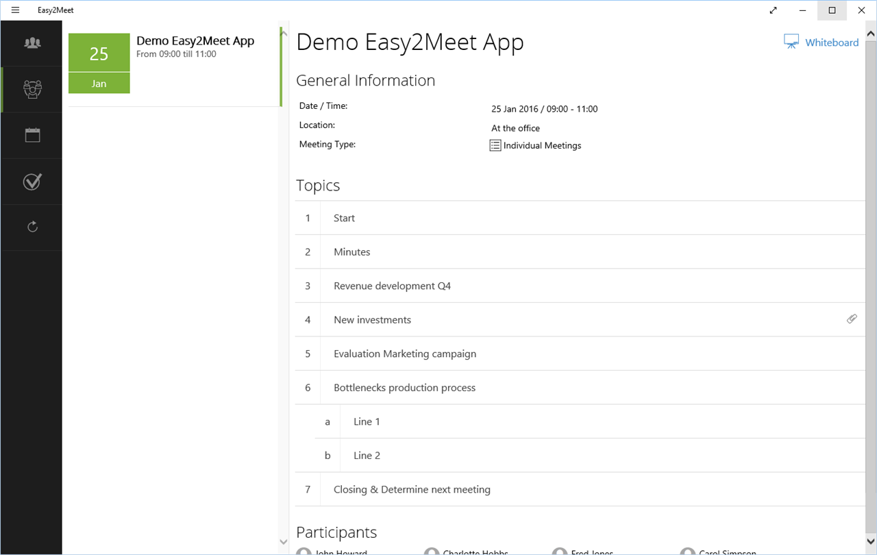Open the tasks checkmark sidebar icon
The image size is (877, 555).
coord(32,181)
